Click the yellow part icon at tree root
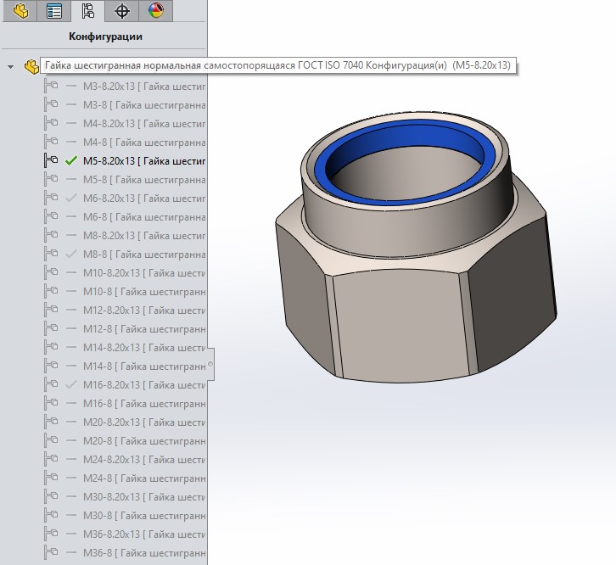Viewport: 616px width, 565px height. click(x=31, y=66)
